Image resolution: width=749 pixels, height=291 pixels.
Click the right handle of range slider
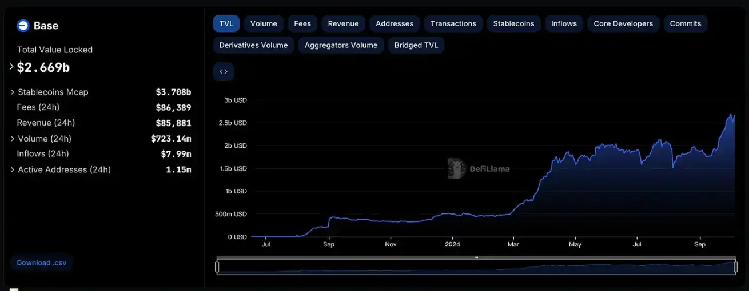(x=735, y=266)
